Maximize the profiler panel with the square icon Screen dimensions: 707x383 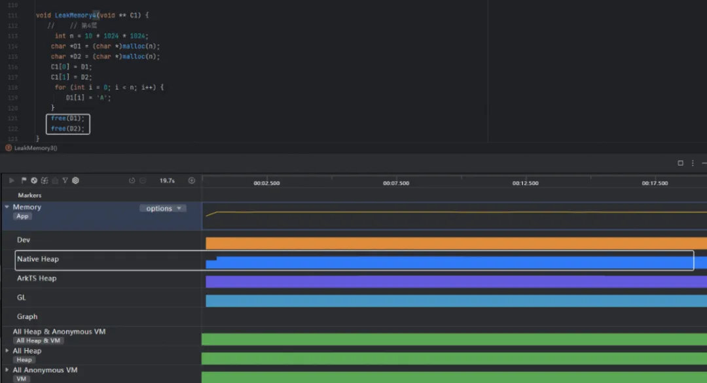(x=680, y=163)
